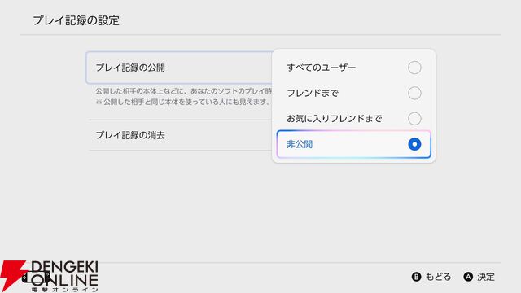This screenshot has width=521, height=293.
Task: Click the red lightning bolt in Dengeki logo
Action: 11,275
